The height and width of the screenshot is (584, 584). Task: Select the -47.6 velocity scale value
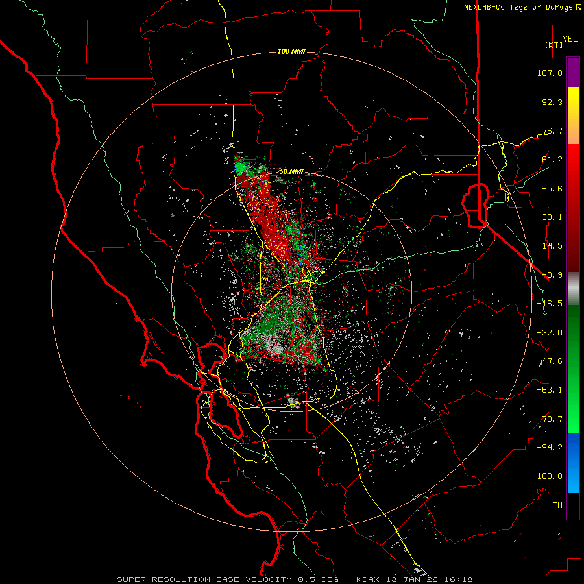point(550,361)
